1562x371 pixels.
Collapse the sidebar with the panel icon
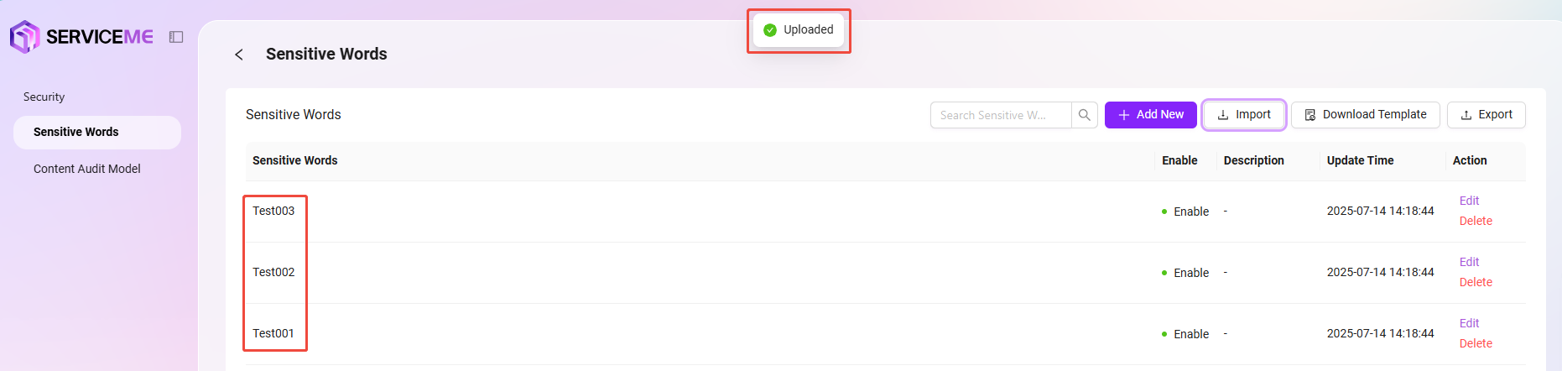tap(176, 37)
